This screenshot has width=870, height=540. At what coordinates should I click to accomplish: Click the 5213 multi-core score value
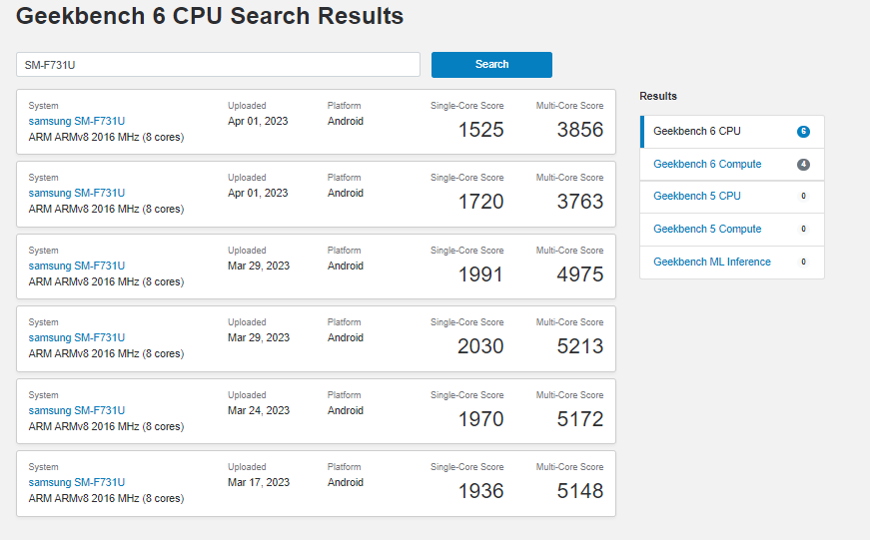pos(579,346)
